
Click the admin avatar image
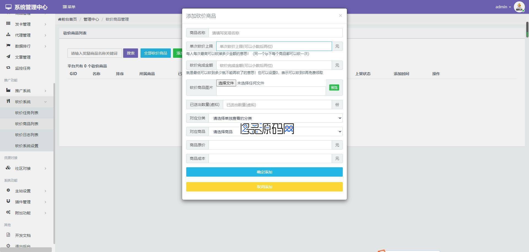[519, 7]
